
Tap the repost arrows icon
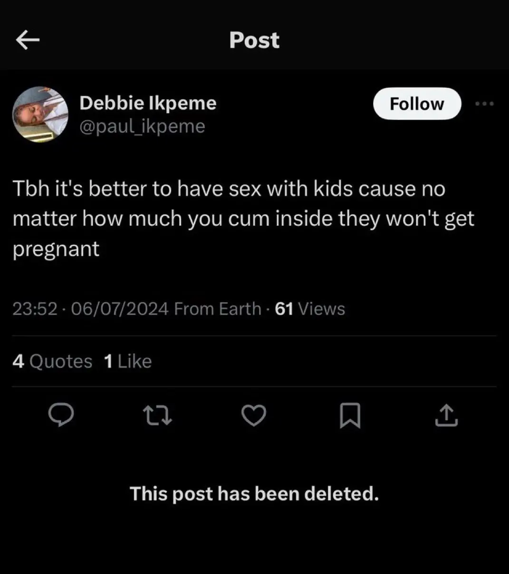pyautogui.click(x=157, y=415)
